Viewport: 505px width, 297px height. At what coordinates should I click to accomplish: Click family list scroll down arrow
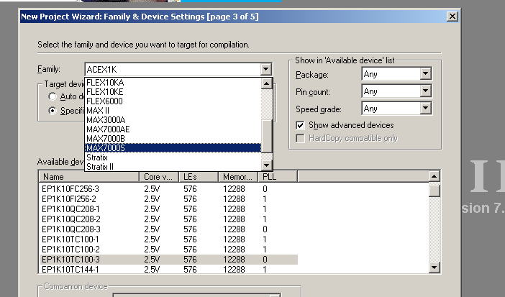(266, 165)
